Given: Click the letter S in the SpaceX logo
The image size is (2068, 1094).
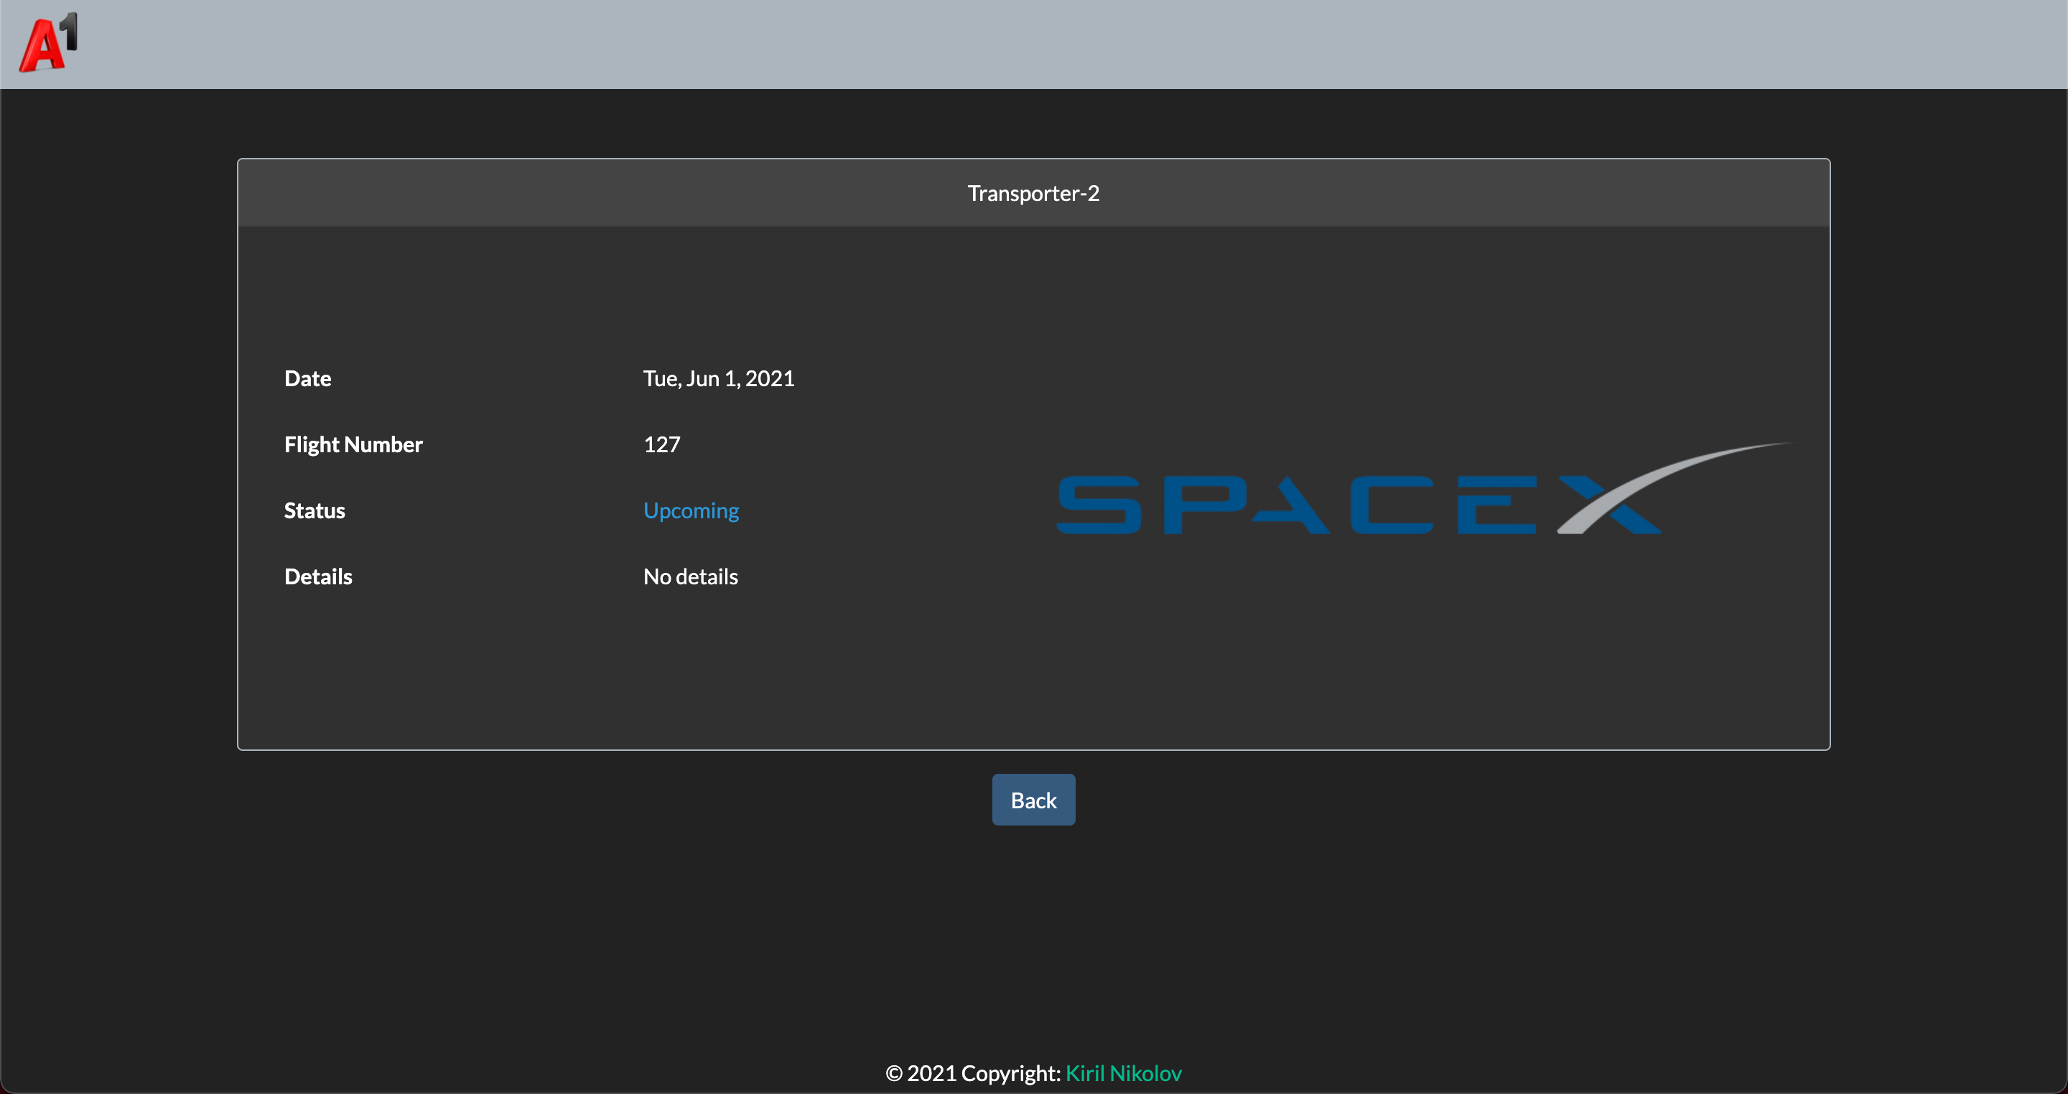Looking at the screenshot, I should click(1098, 505).
